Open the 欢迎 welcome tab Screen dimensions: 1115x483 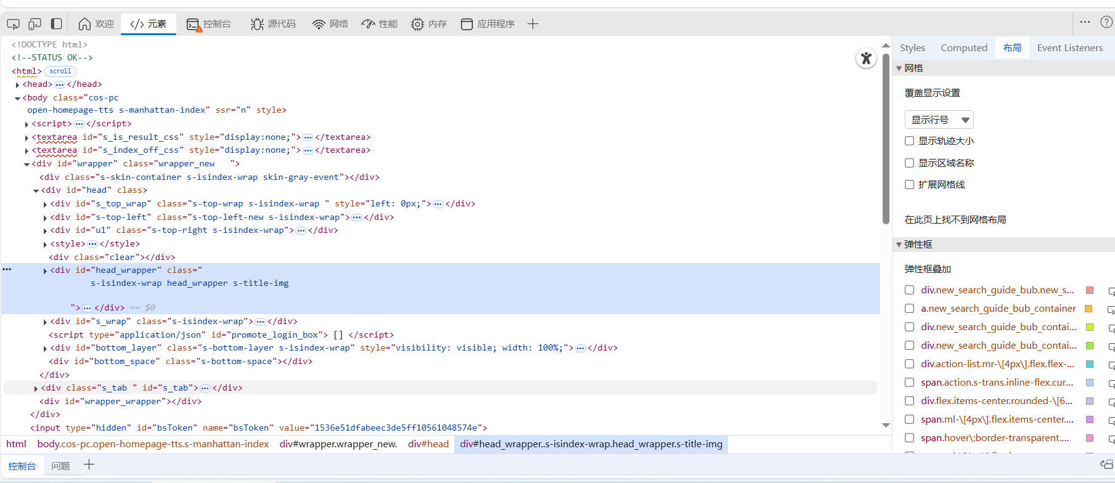(96, 24)
